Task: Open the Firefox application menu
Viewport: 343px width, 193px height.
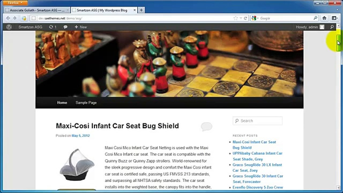Action: point(16,3)
